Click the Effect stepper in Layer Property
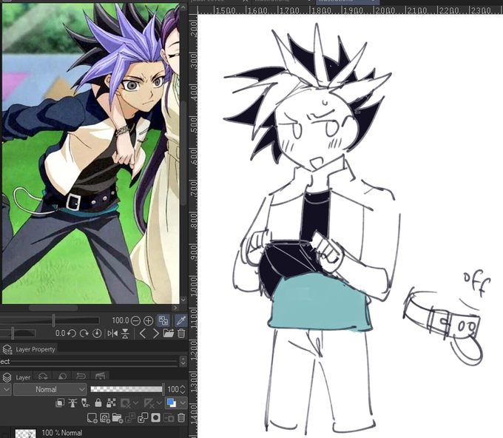Image resolution: width=503 pixels, height=438 pixels. click(x=183, y=362)
